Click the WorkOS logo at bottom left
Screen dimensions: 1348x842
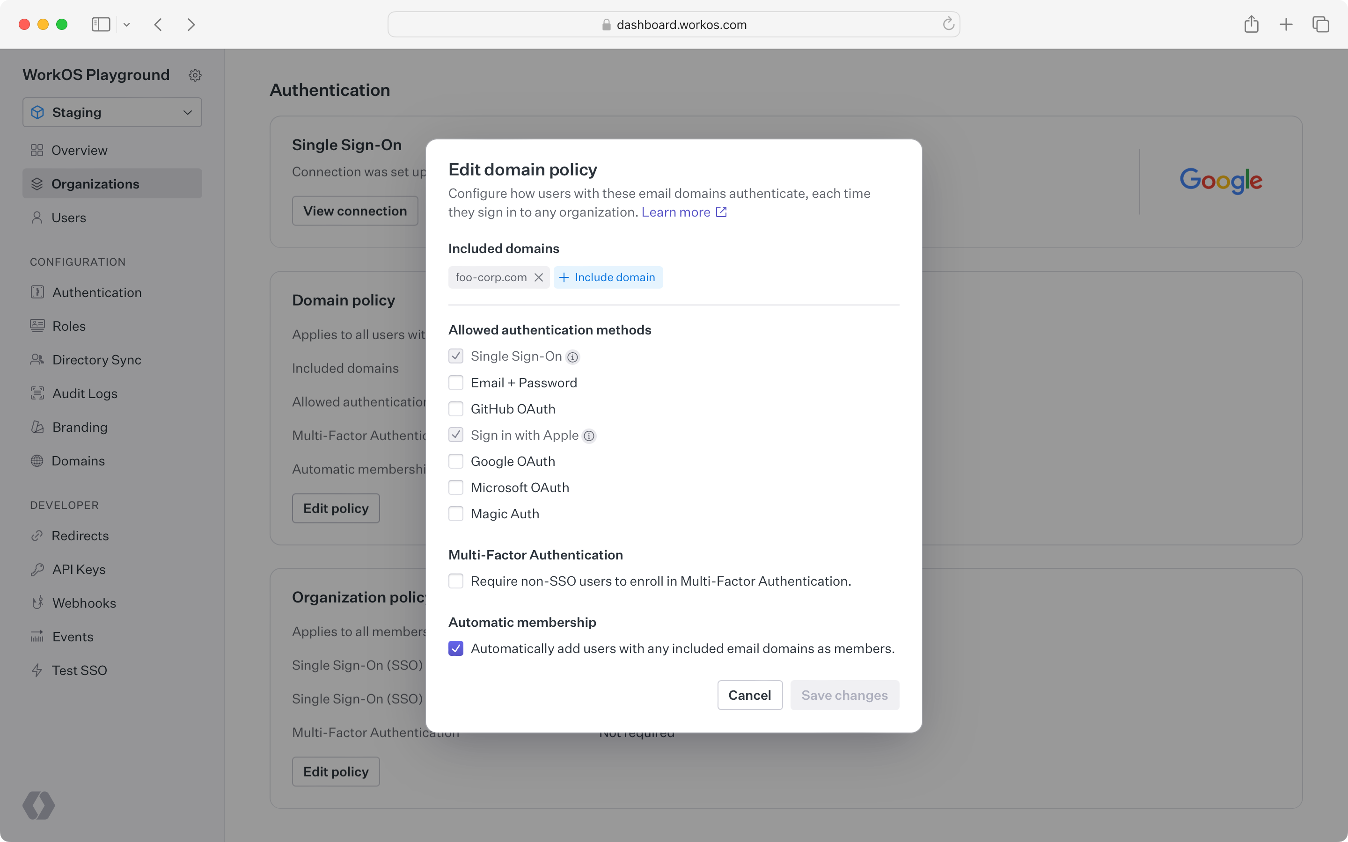click(38, 805)
